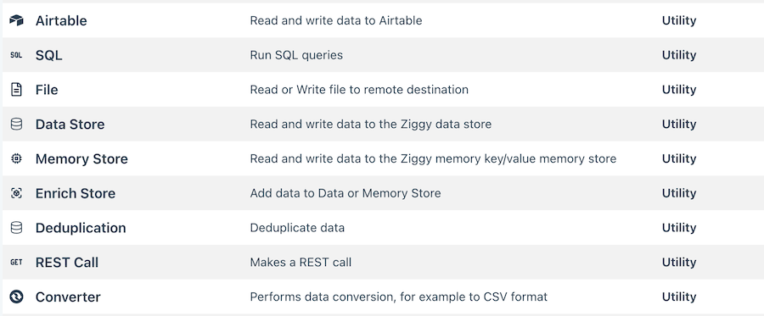This screenshot has height=316, width=764.
Task: Select the Converter entry
Action: 68,297
